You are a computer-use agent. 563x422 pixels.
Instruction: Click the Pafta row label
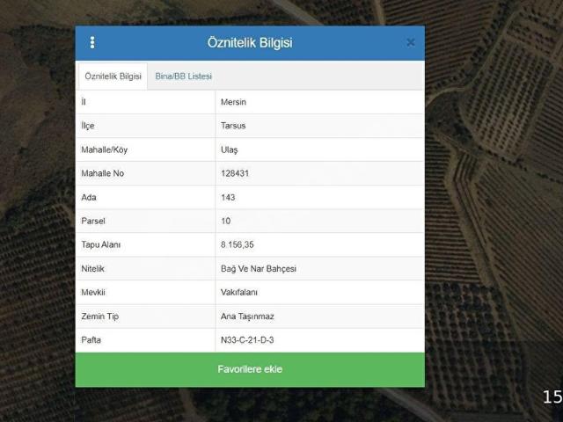coord(91,340)
